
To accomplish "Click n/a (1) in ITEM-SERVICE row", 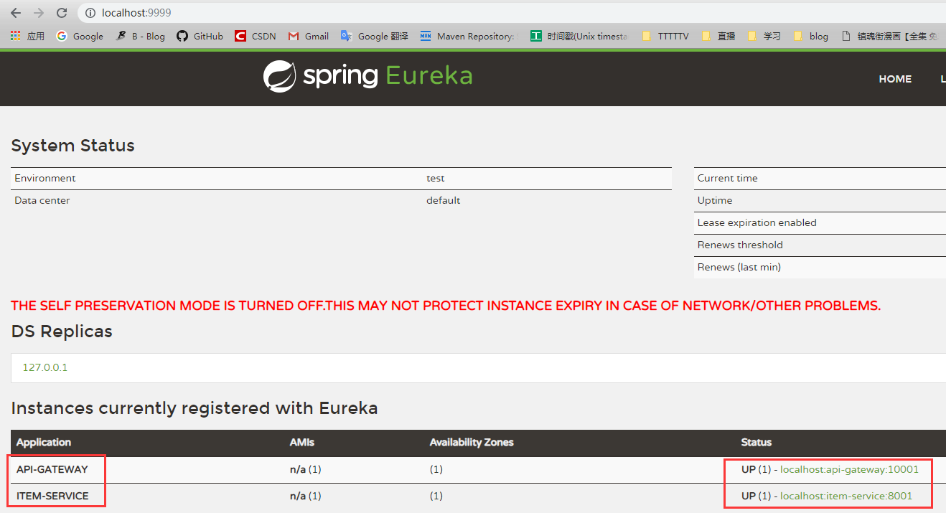I will click(x=305, y=496).
